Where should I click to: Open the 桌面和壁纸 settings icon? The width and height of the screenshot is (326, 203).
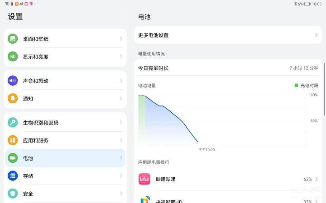pyautogui.click(x=13, y=39)
